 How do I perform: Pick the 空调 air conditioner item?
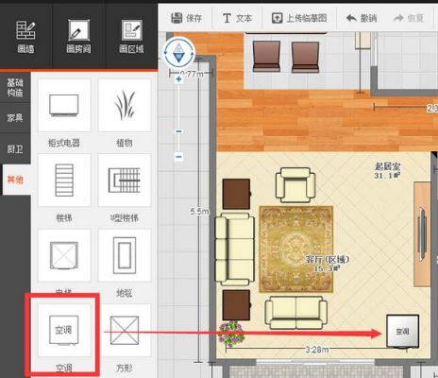[64, 330]
